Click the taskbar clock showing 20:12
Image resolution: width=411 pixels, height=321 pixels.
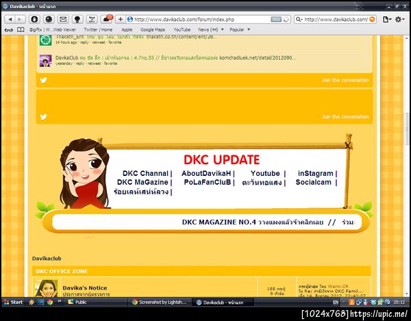[399, 302]
